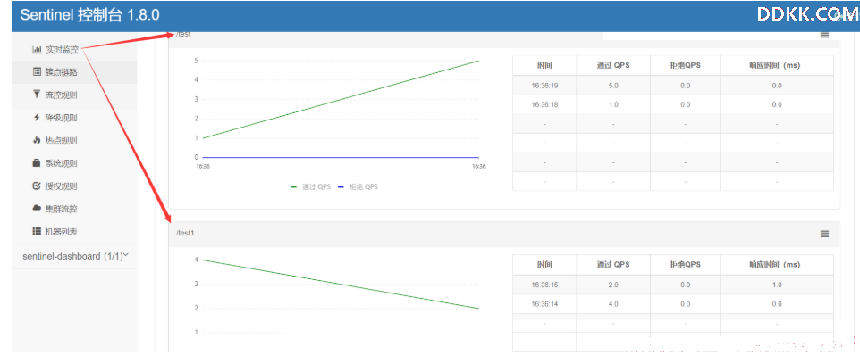Toggle 拒绝 QPS series in chart legend
This screenshot has width=860, height=355.
tap(358, 186)
